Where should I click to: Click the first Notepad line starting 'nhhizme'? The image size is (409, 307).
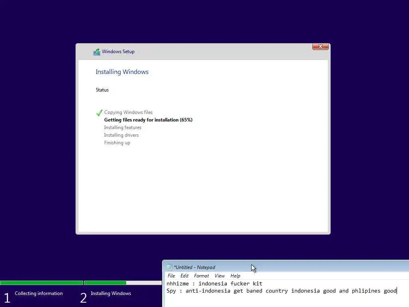coord(214,283)
